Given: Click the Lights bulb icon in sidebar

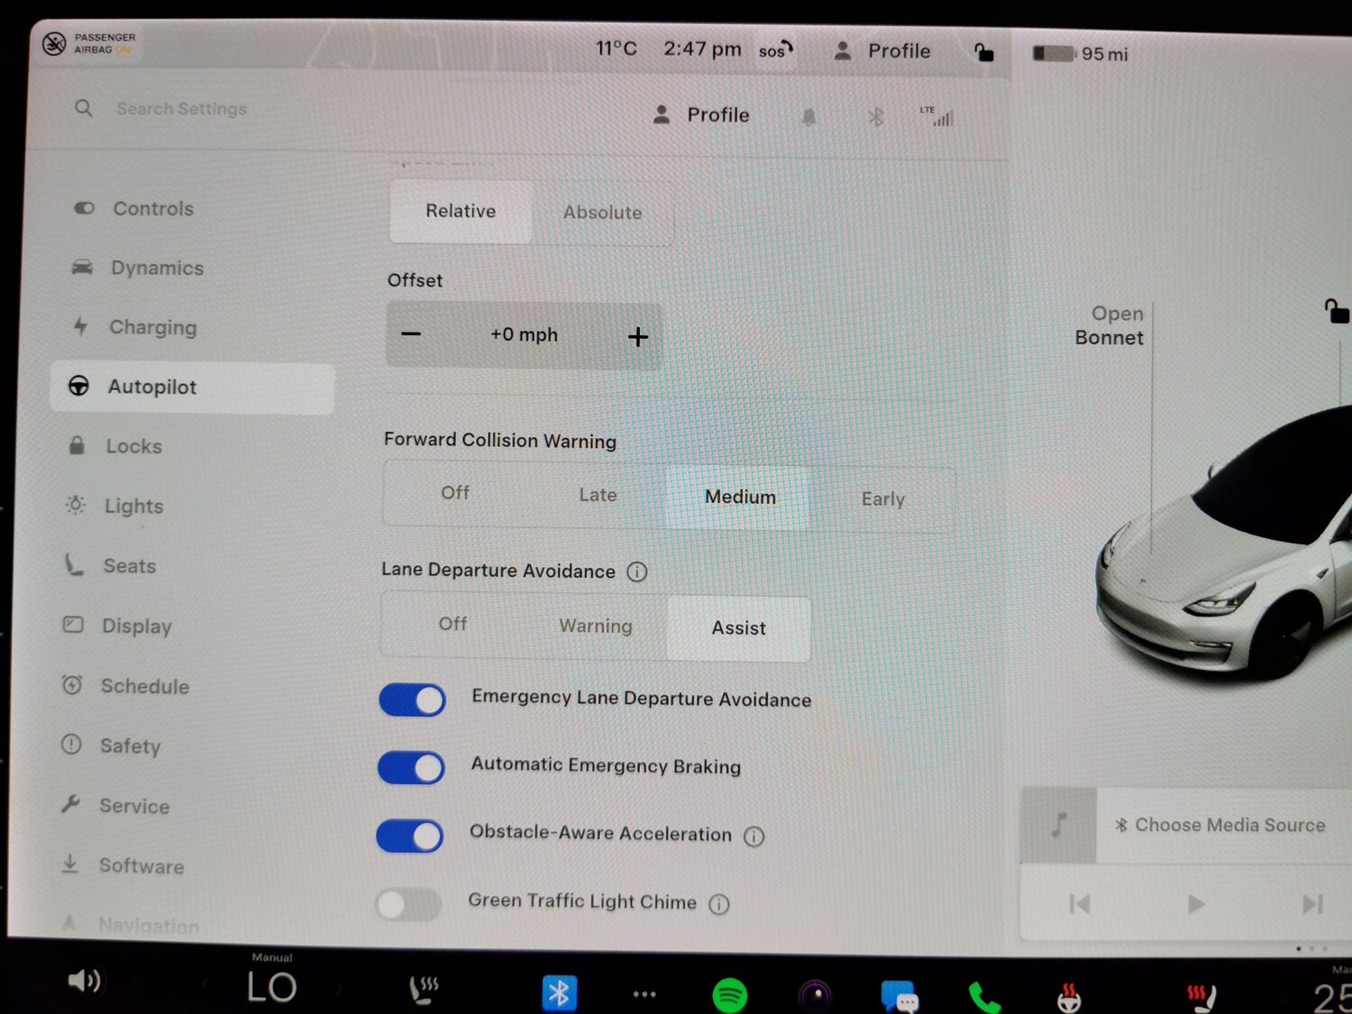Looking at the screenshot, I should tap(77, 506).
